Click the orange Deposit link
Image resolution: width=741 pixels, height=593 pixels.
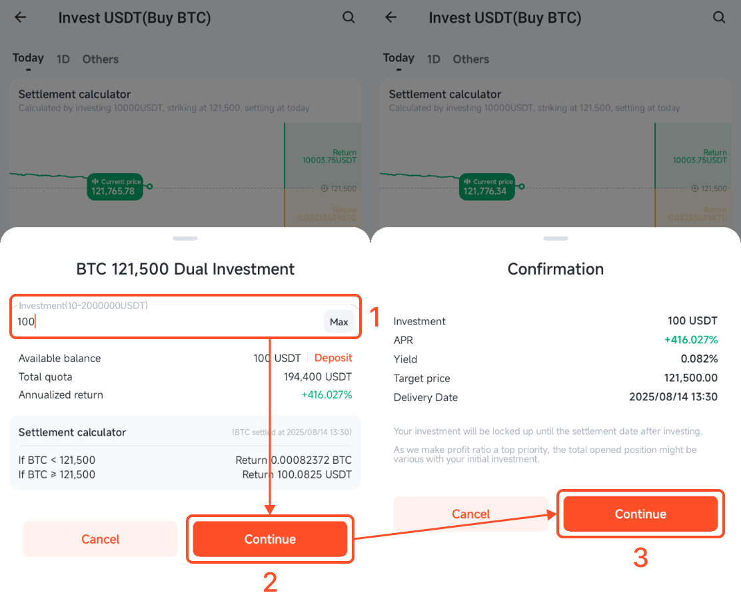click(x=333, y=358)
